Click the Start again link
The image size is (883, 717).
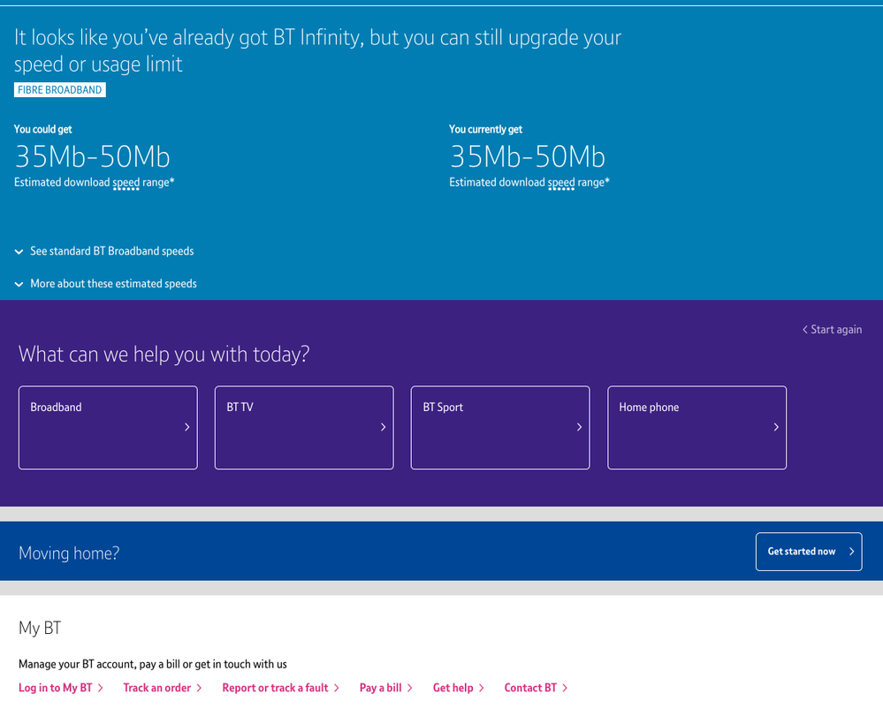coord(832,330)
